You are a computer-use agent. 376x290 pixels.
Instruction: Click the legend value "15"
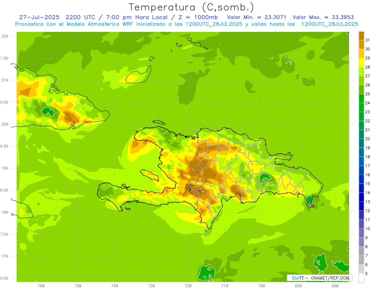coord(368,184)
